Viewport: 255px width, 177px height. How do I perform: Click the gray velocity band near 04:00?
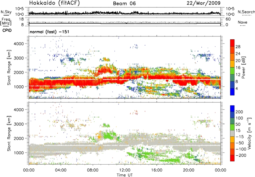click(61, 148)
